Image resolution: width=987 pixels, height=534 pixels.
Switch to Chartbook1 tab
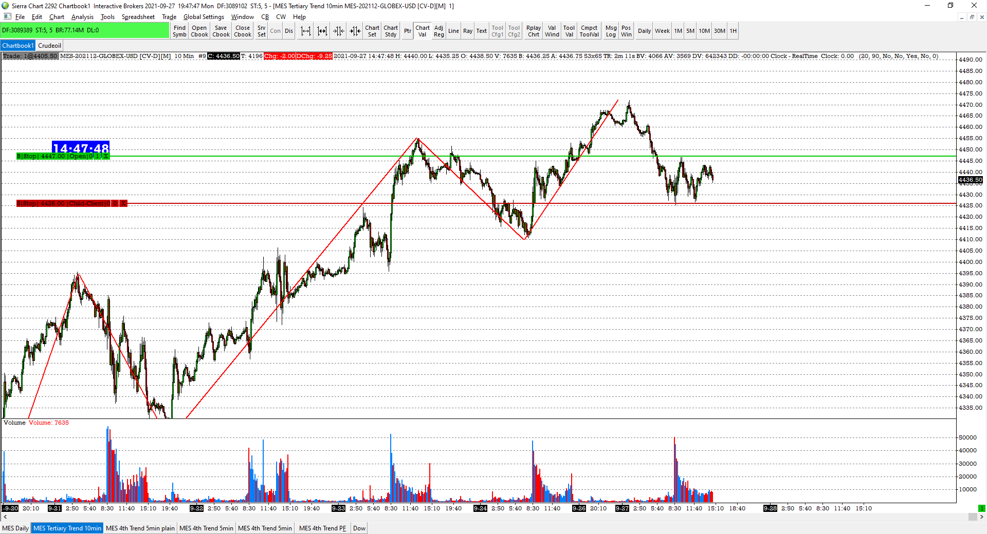coord(18,46)
